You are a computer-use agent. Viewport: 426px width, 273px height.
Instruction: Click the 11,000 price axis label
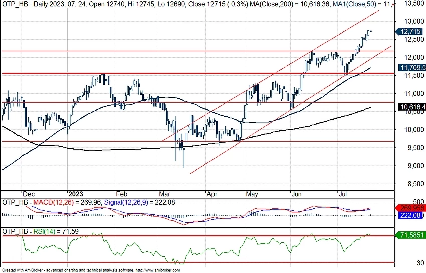tap(414, 94)
